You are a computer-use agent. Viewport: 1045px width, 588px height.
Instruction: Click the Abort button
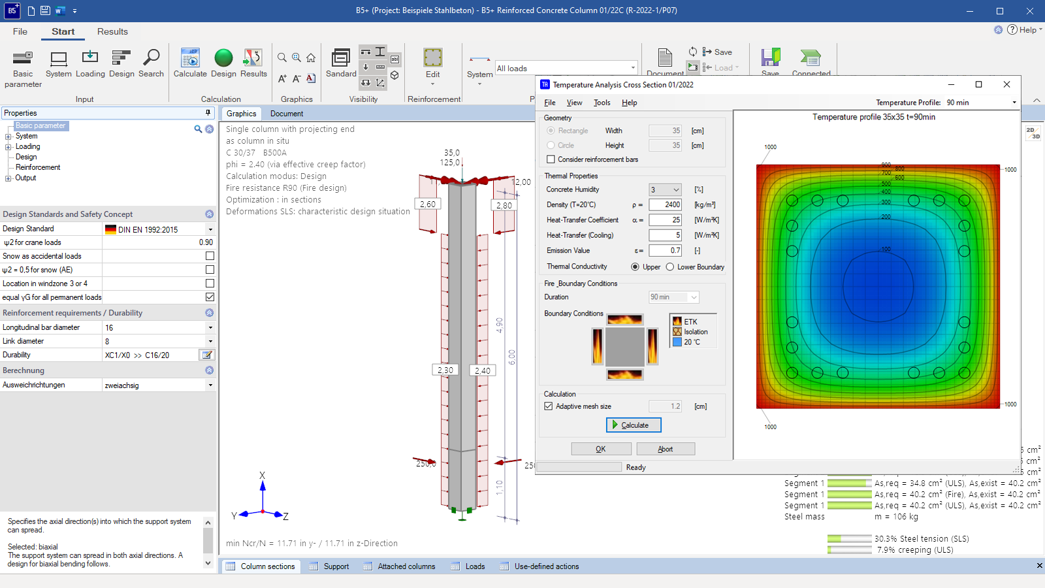(666, 449)
